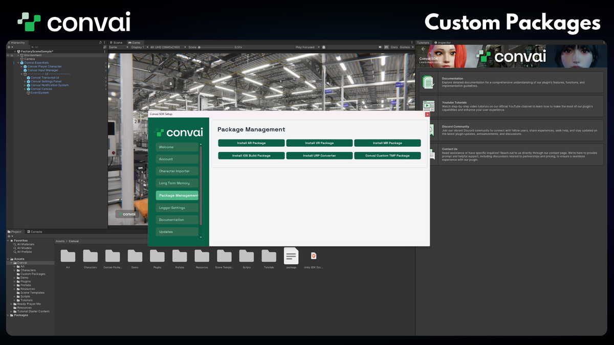Open Logger Settings in Convai setup
This screenshot has width=614, height=345.
coord(177,208)
